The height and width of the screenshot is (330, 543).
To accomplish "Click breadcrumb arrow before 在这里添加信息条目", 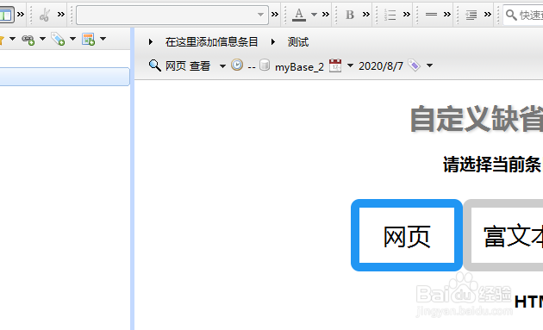I will [x=150, y=42].
